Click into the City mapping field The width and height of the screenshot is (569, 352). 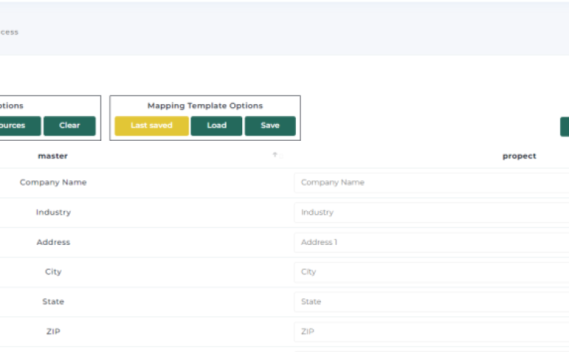[x=431, y=272]
